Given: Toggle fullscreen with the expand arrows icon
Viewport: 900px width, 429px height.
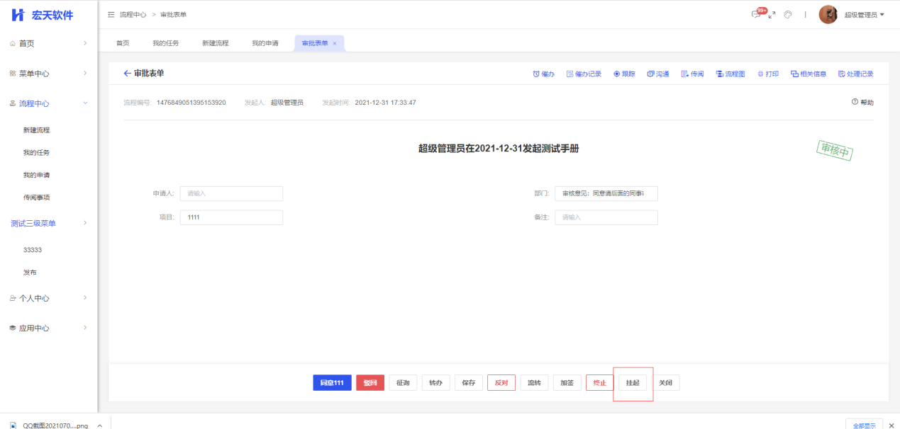Looking at the screenshot, I should pos(772,15).
